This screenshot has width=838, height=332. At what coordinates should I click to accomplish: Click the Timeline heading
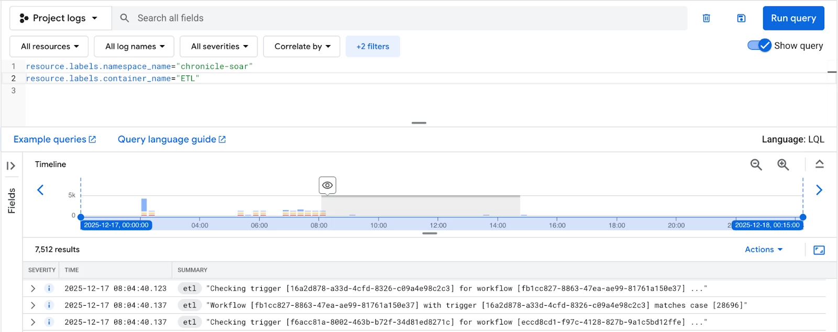click(x=50, y=164)
